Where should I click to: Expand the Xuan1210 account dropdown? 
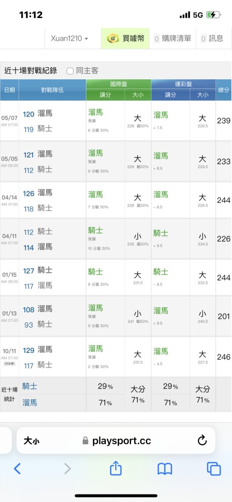click(x=69, y=39)
